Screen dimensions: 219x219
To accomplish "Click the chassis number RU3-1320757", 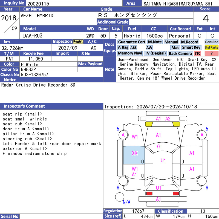I will [x=34, y=75].
